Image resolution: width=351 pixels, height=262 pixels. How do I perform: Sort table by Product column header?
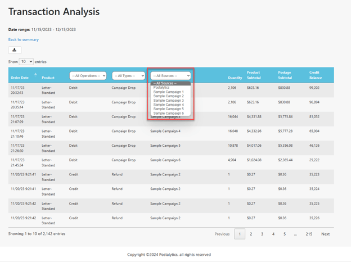(48, 78)
